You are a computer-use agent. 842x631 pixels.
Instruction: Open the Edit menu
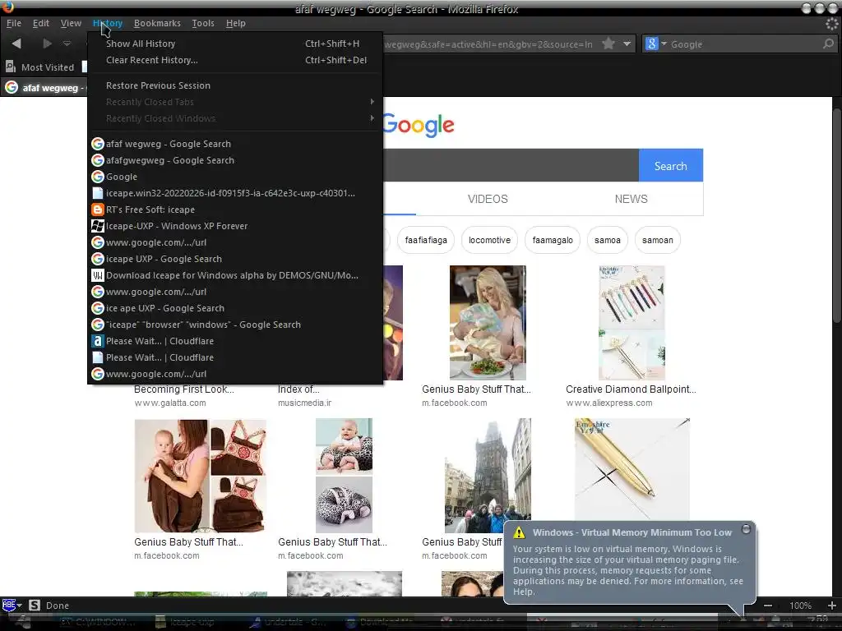coord(41,23)
